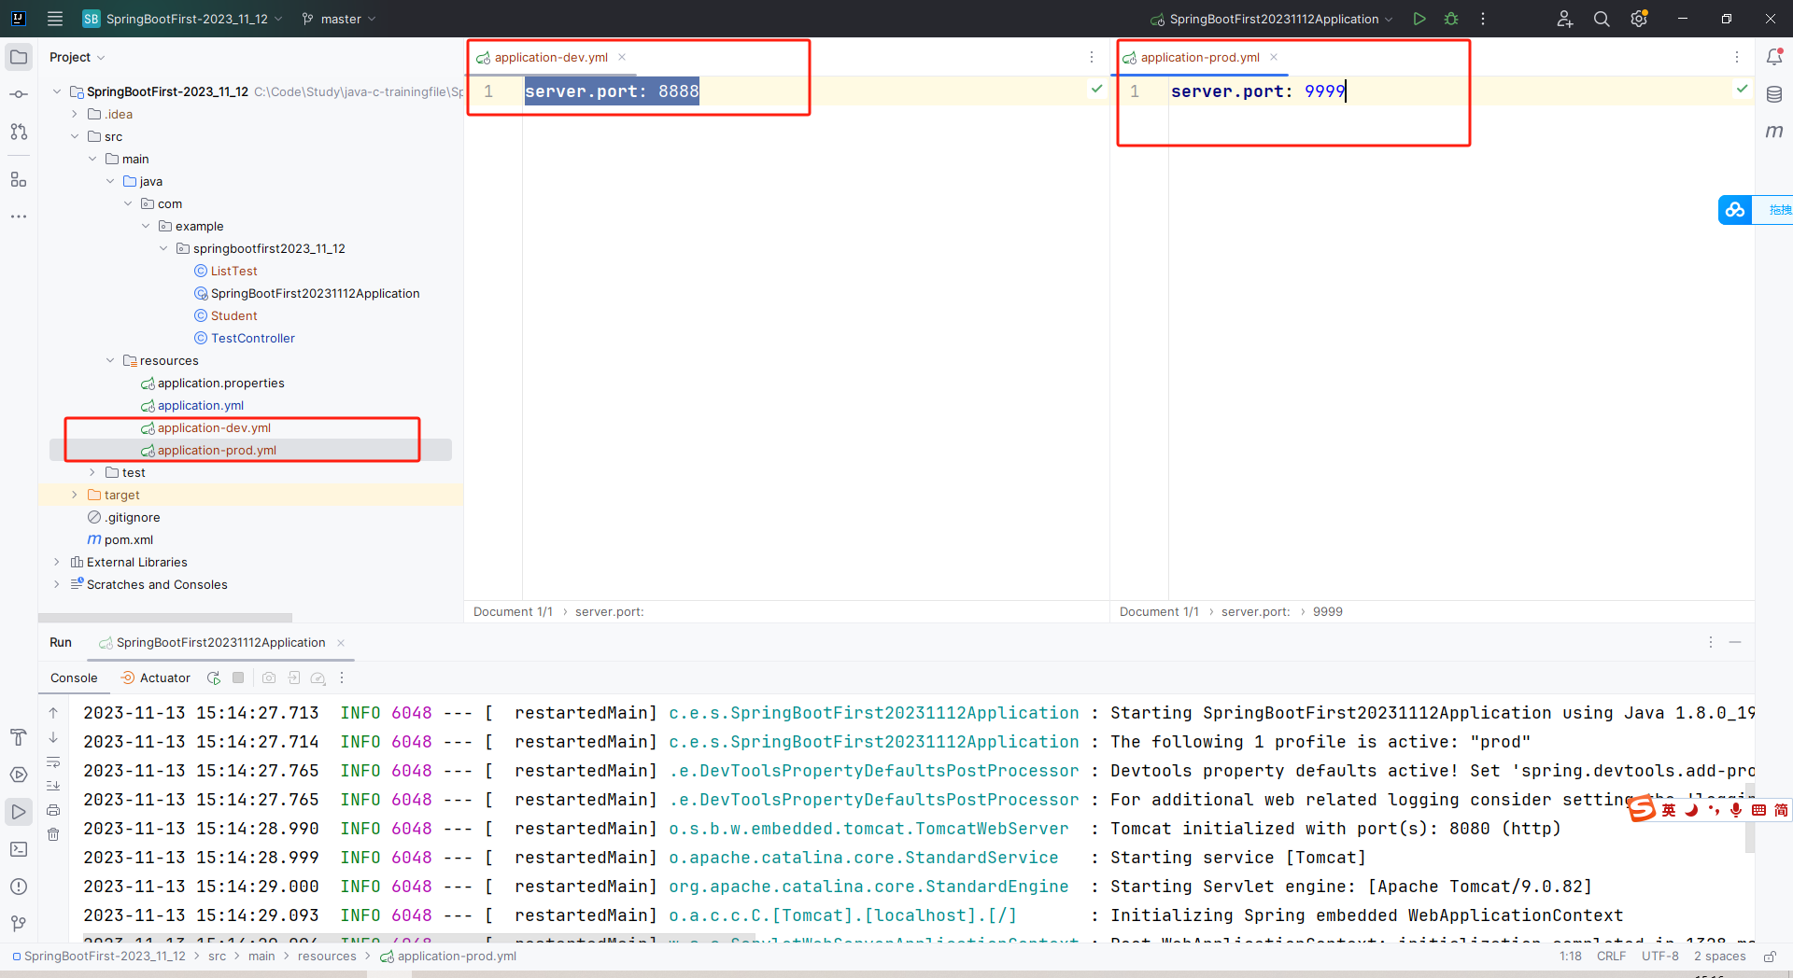Start debugging with the bug icon

pos(1451,19)
